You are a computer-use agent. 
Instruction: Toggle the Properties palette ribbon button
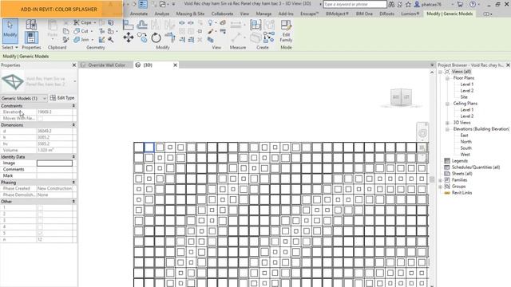coord(31,37)
